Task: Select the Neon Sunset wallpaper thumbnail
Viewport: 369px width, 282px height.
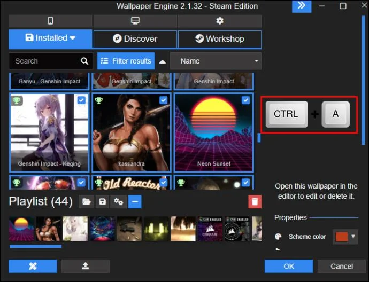Action: tap(214, 132)
